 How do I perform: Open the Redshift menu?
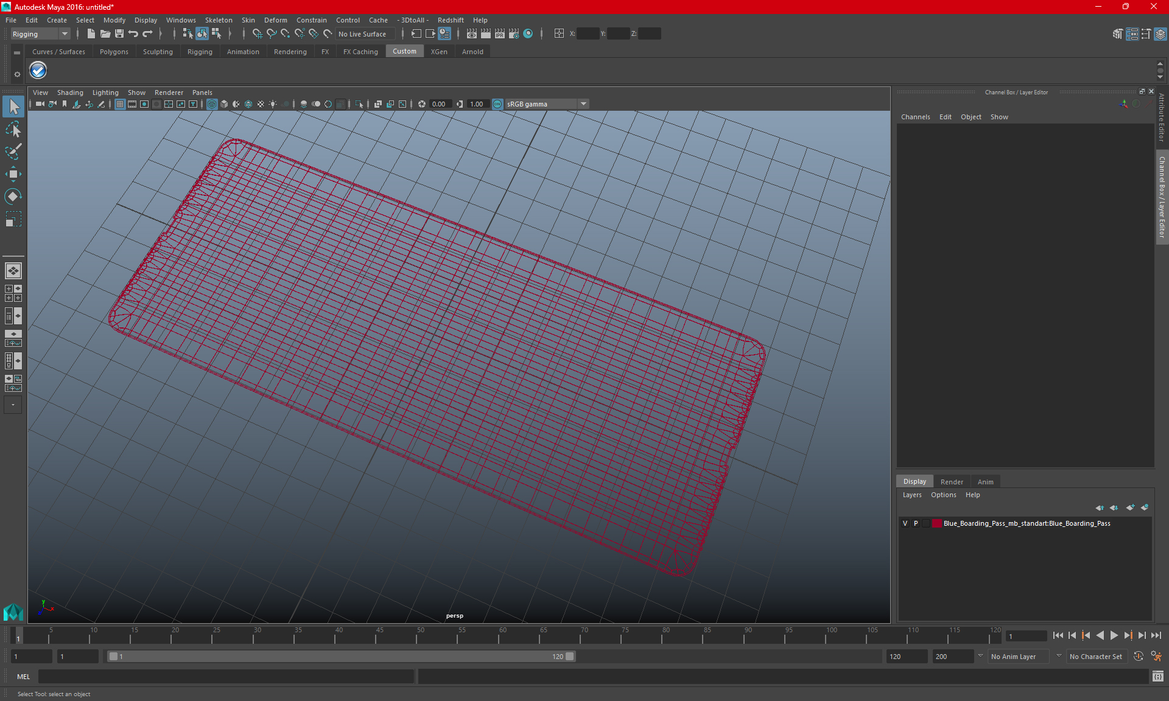pyautogui.click(x=451, y=20)
